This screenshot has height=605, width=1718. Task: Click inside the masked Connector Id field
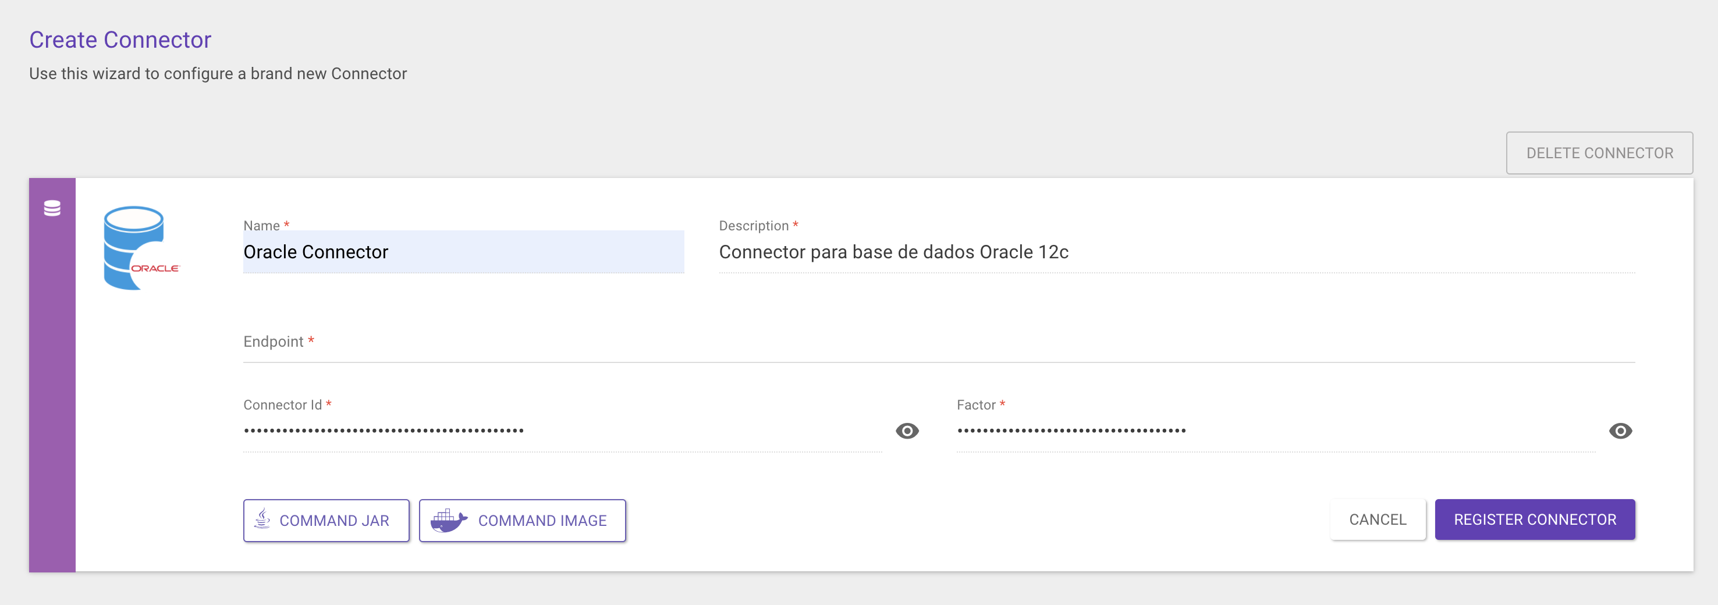(x=562, y=430)
